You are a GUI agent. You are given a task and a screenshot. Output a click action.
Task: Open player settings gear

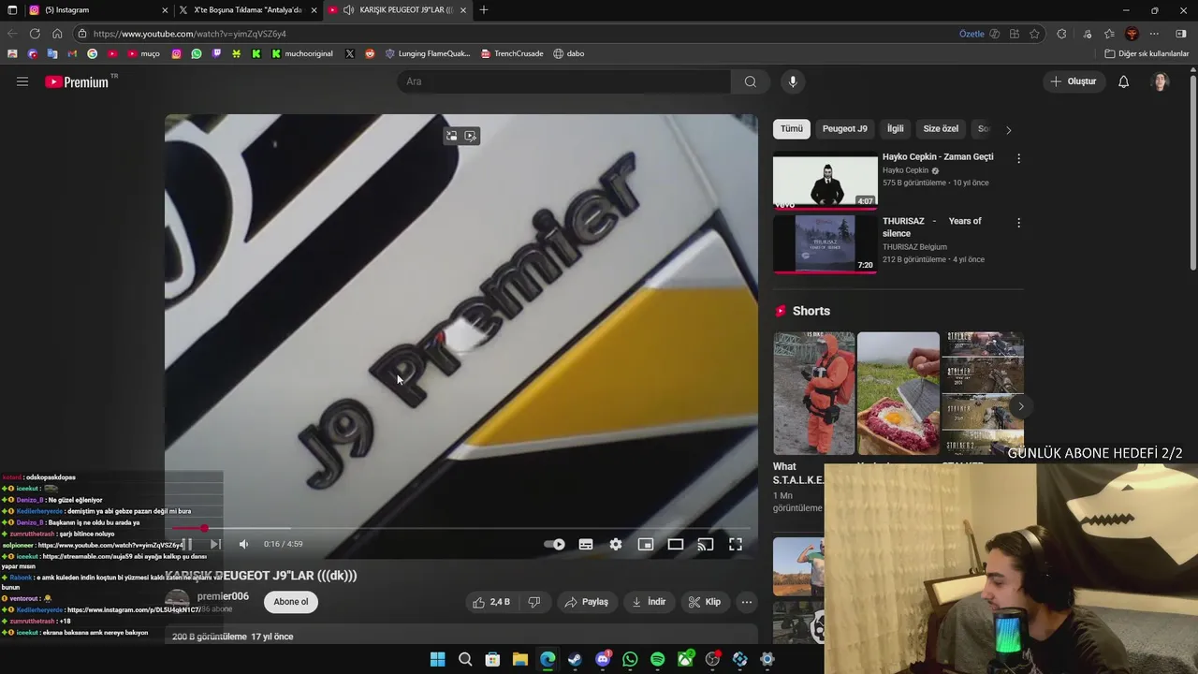[616, 544]
